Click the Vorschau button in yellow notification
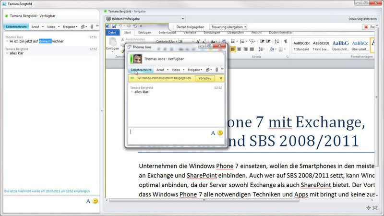The width and height of the screenshot is (384, 216). tap(205, 78)
